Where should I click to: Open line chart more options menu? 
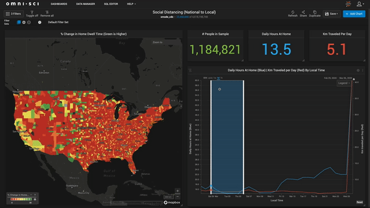362,70
